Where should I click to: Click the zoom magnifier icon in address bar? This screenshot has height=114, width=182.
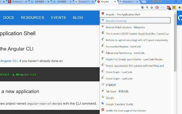147,8
